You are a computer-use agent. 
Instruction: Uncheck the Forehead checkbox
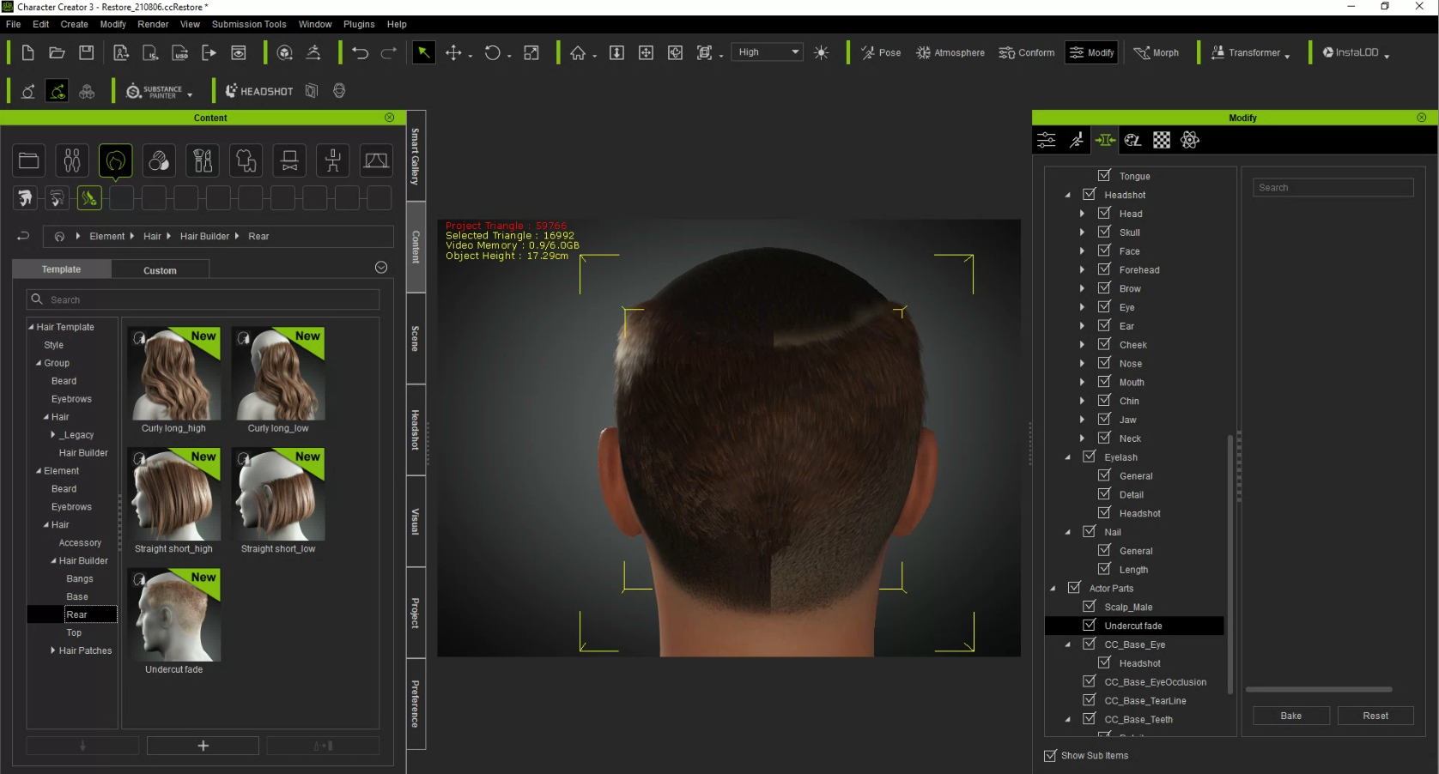1104,269
